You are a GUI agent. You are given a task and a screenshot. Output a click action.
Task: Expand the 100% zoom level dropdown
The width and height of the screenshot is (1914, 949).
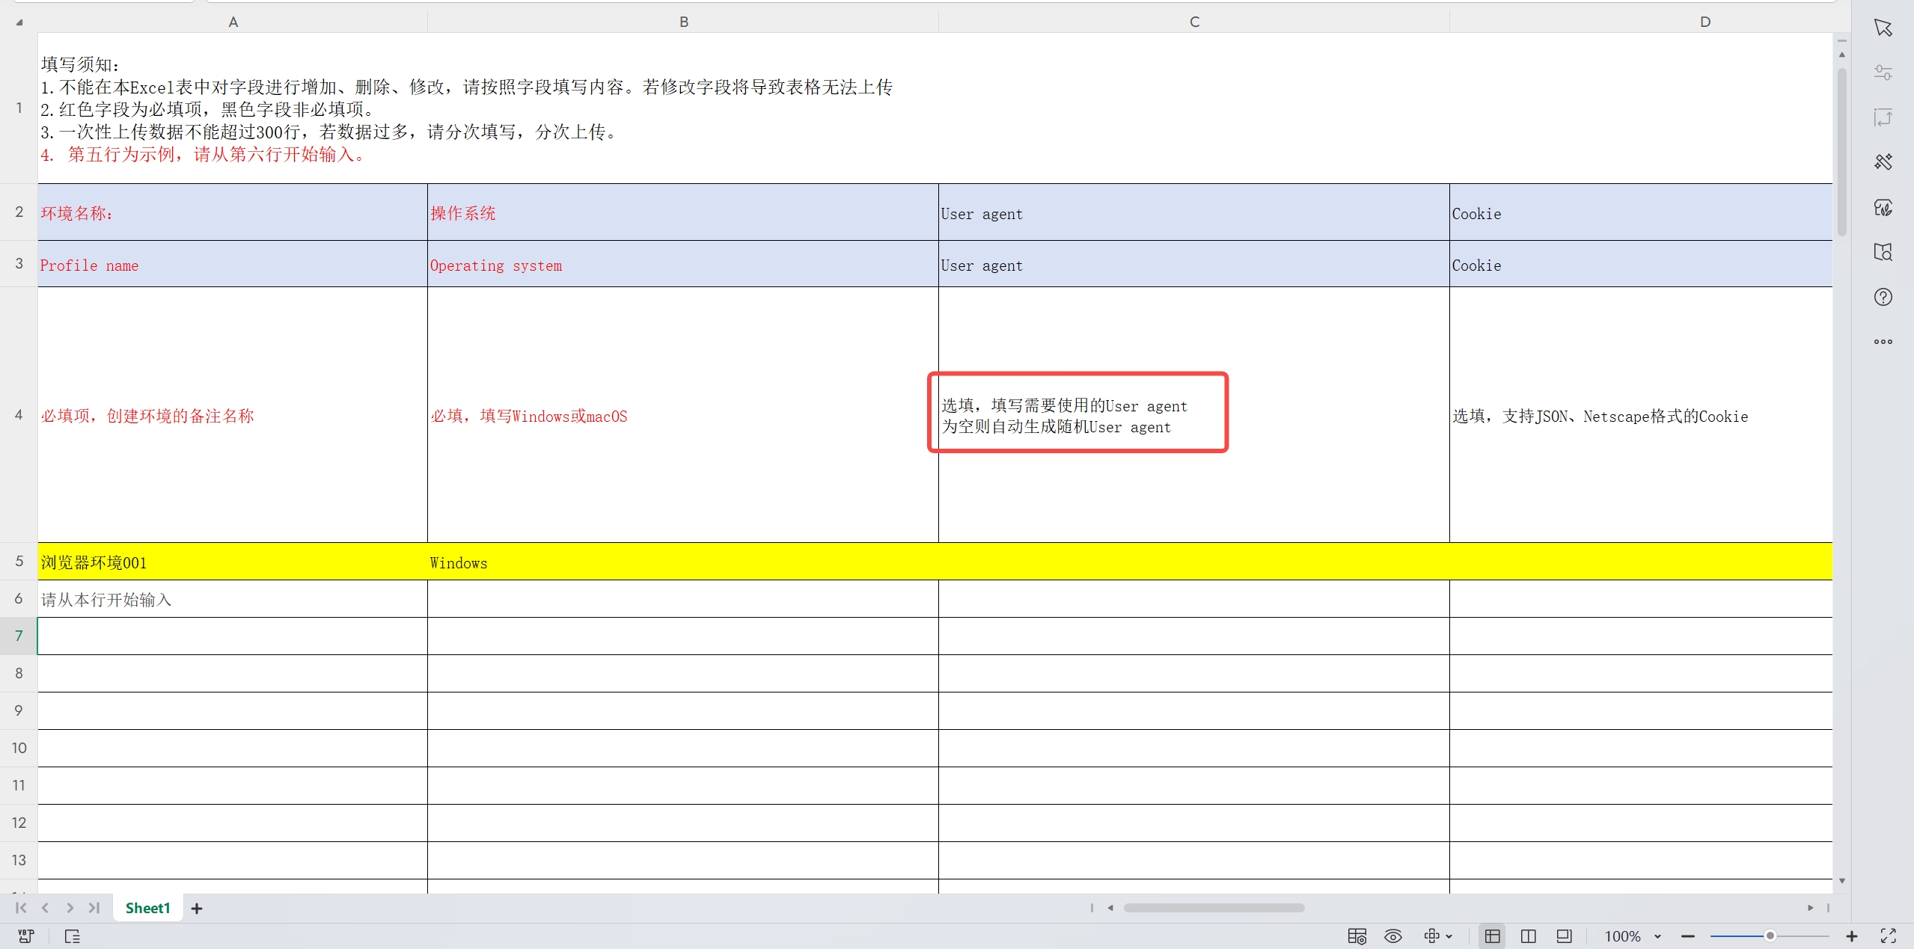(x=1657, y=936)
